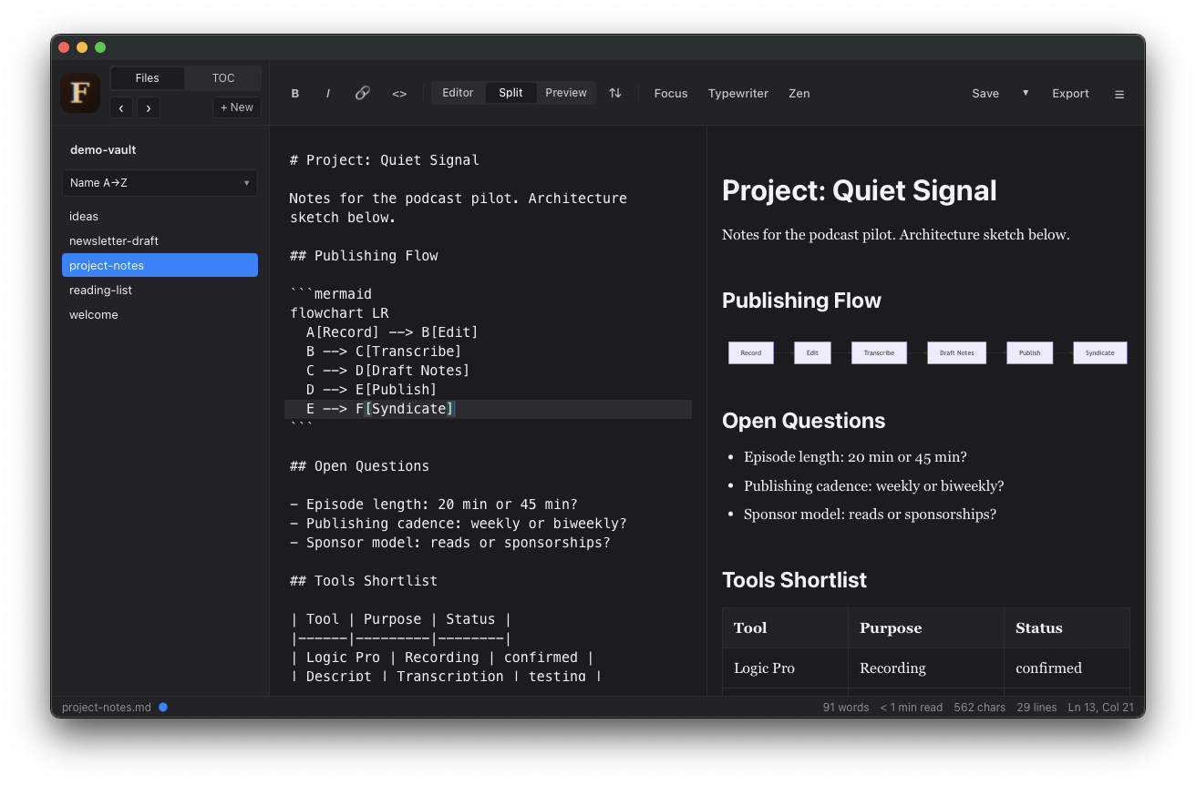Insert inline code with <> icon
Image resolution: width=1196 pixels, height=785 pixels.
point(399,93)
